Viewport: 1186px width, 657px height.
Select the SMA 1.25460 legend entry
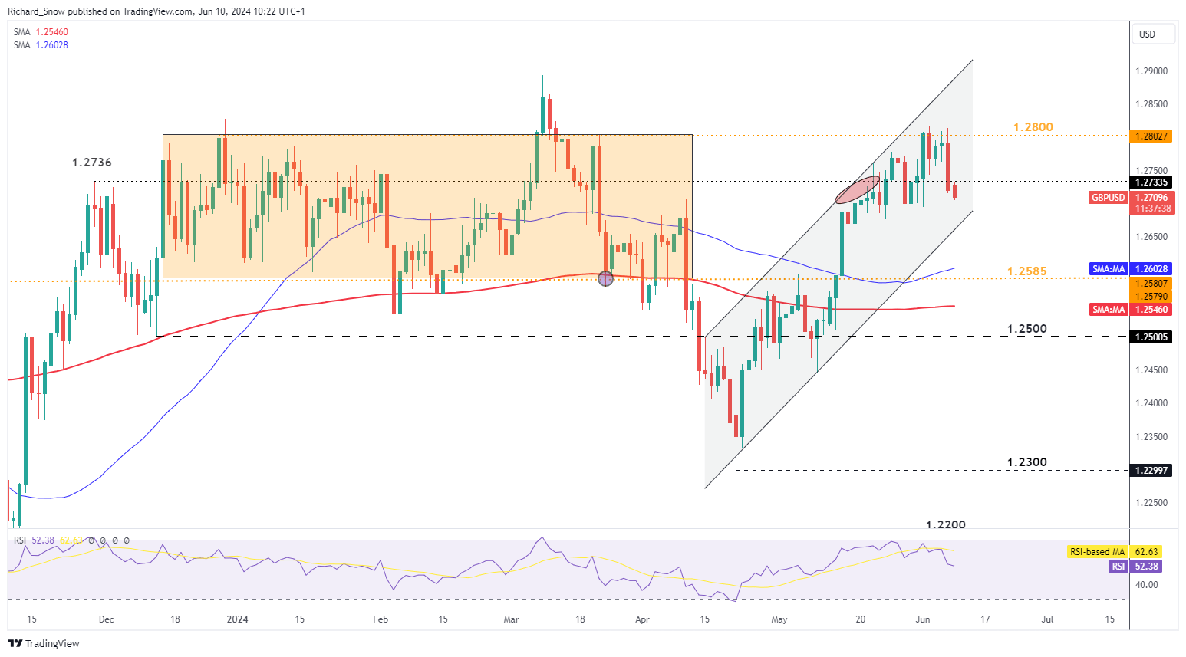coord(41,32)
